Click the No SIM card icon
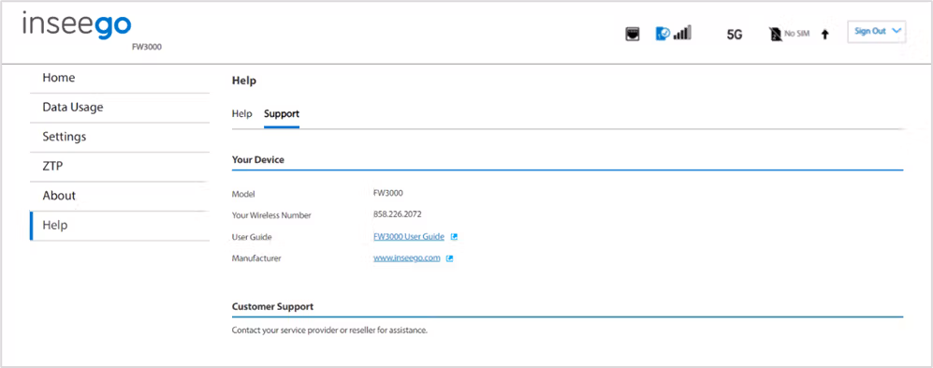This screenshot has width=933, height=368. (x=775, y=35)
